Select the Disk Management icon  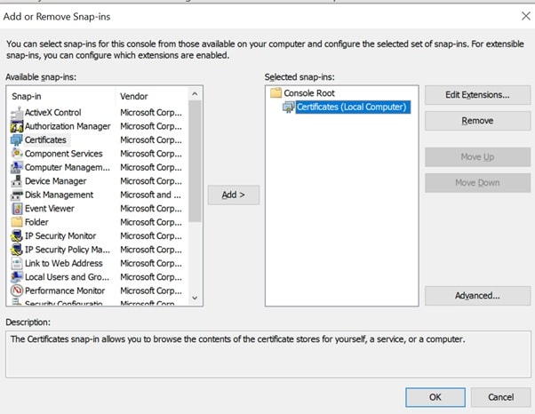click(x=17, y=195)
